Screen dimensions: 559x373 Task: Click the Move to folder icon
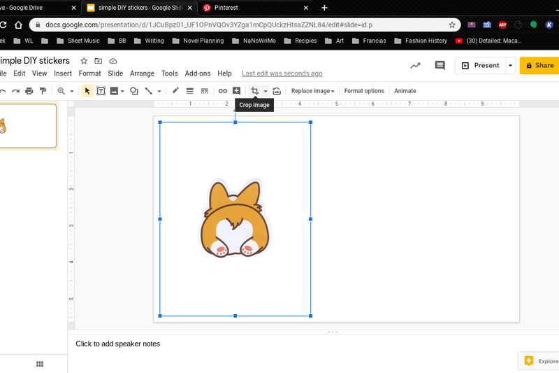[x=98, y=61]
